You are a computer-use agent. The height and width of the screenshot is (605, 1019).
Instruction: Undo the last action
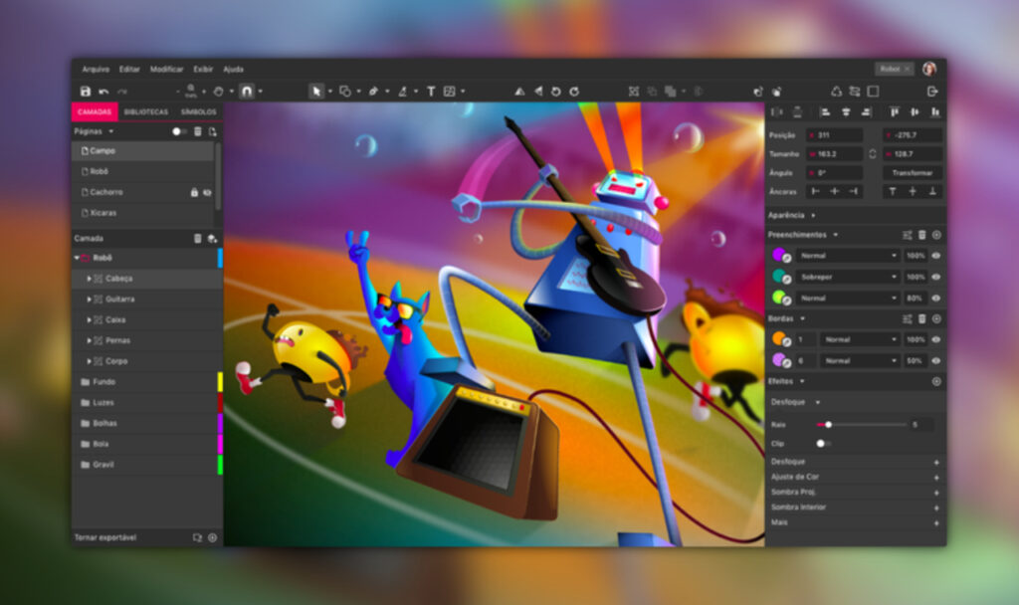103,92
